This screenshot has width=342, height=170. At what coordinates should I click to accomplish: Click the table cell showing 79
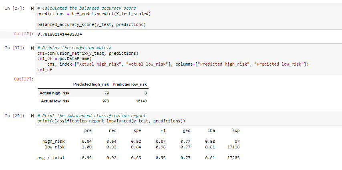107,93
